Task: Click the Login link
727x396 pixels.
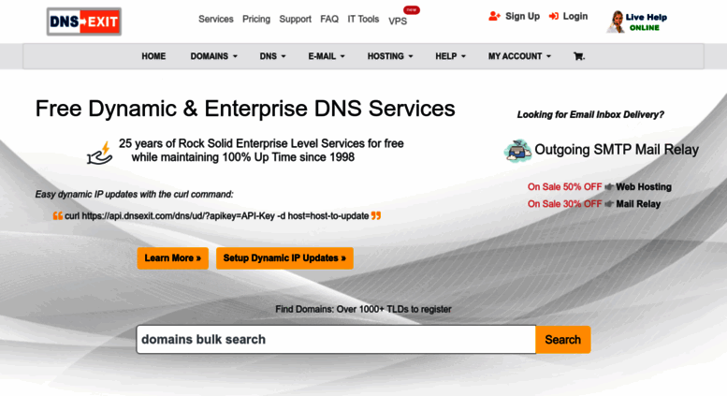Action: pyautogui.click(x=574, y=16)
